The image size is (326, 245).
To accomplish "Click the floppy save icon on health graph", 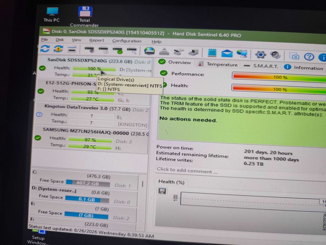I will click(162, 191).
